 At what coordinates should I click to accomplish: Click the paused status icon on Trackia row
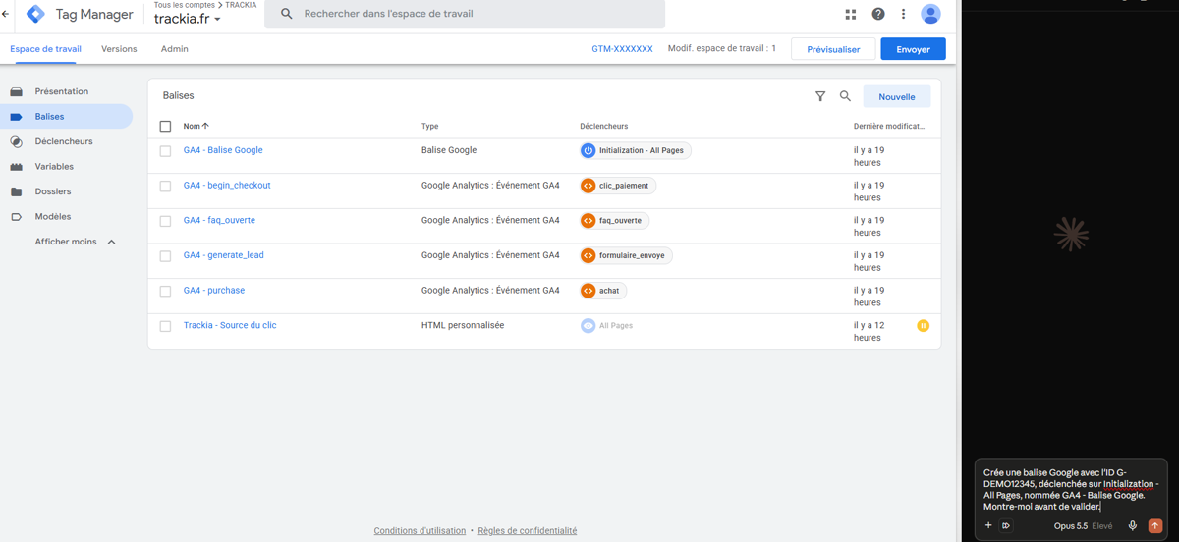pyautogui.click(x=923, y=326)
